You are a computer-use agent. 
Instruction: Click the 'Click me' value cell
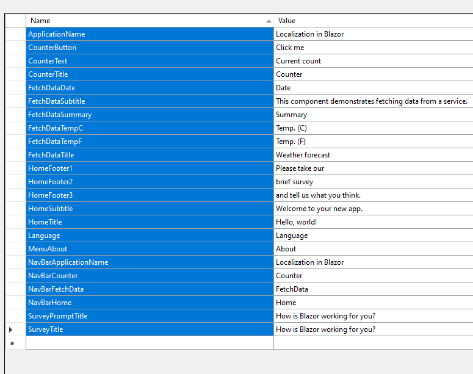373,48
